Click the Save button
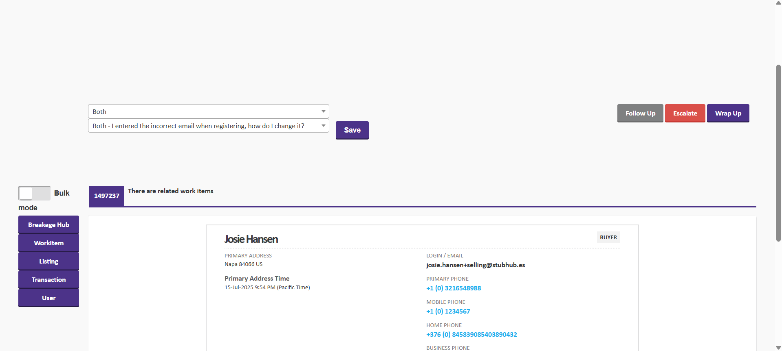 pos(352,130)
